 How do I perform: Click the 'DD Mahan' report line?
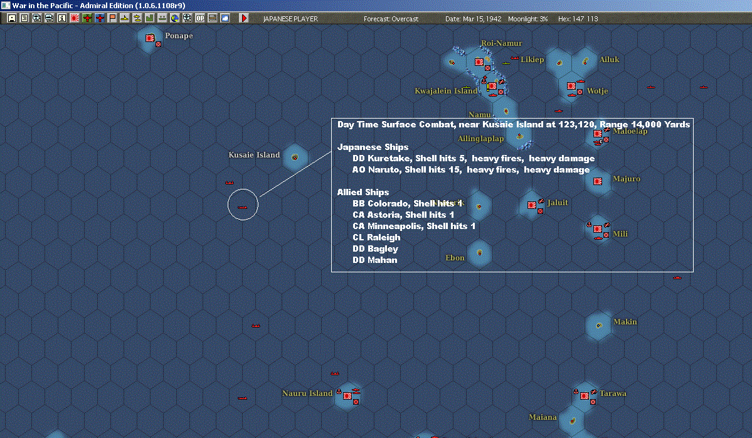(x=374, y=260)
